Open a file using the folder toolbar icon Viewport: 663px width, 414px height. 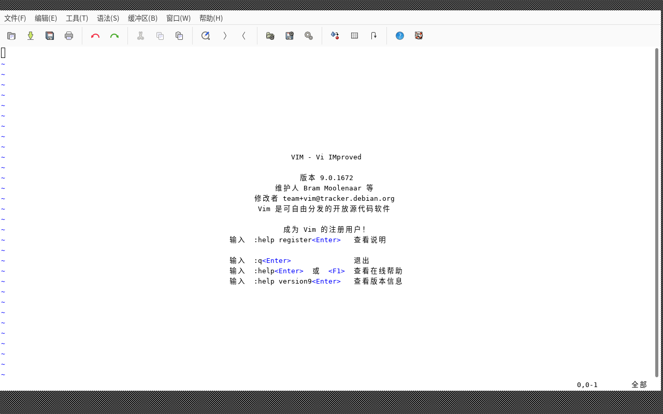pyautogui.click(x=11, y=35)
